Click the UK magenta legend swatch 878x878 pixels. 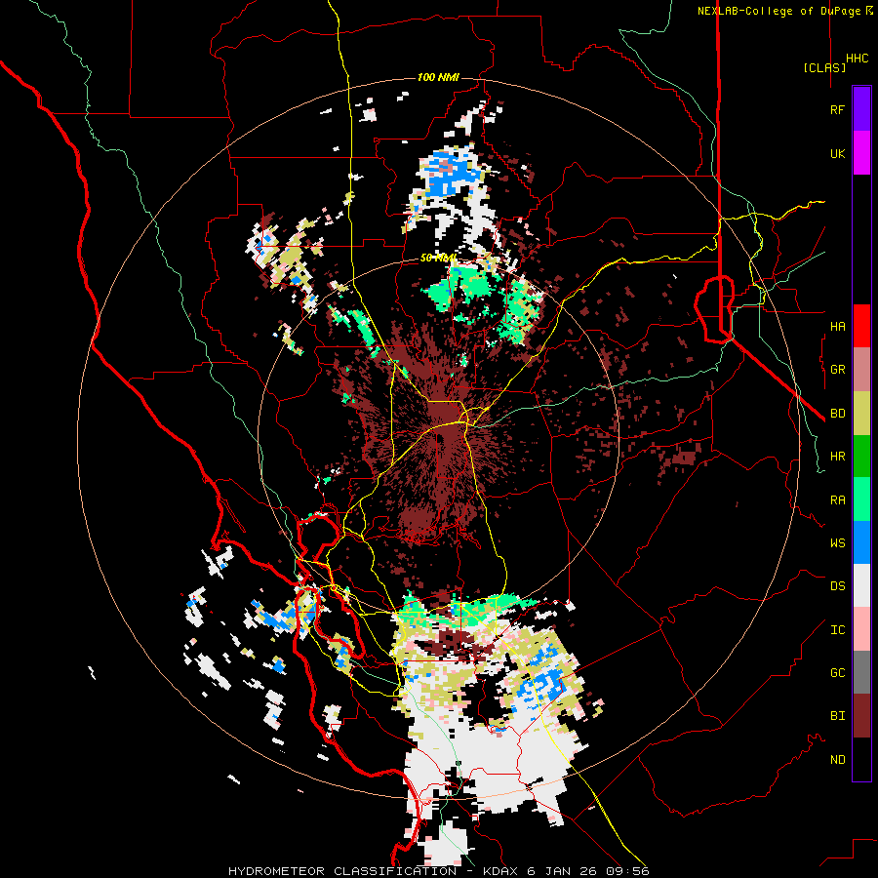pyautogui.click(x=861, y=153)
